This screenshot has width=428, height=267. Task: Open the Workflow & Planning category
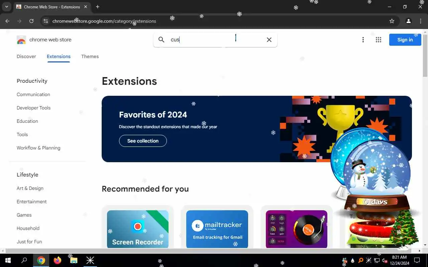coord(38,148)
